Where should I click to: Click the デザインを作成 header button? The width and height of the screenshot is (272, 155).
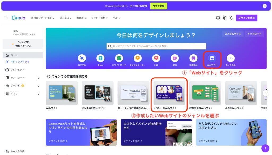(x=246, y=18)
